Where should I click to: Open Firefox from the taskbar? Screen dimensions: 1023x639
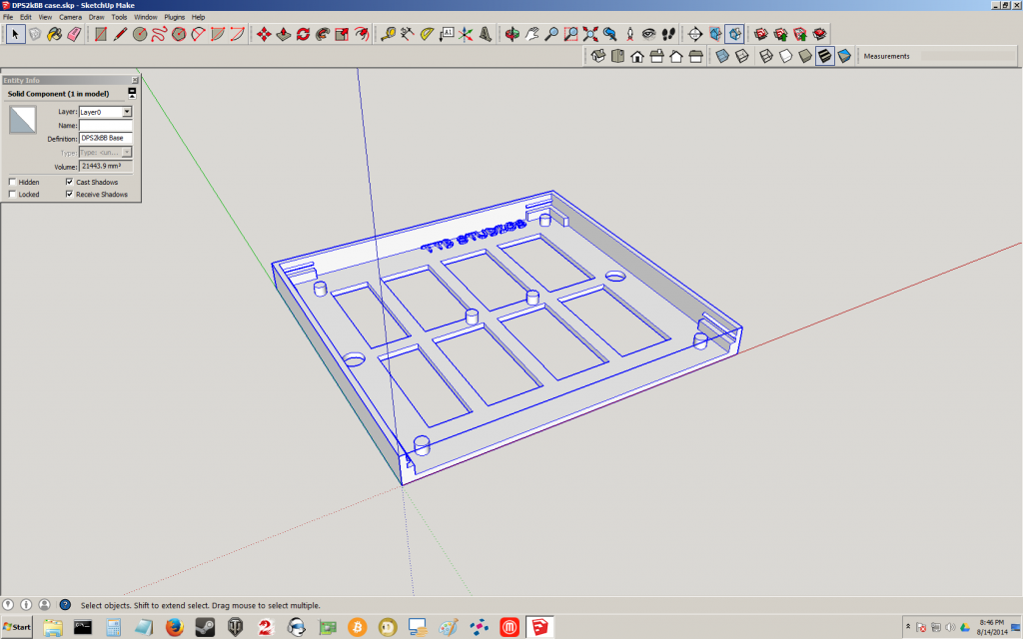coord(176,627)
